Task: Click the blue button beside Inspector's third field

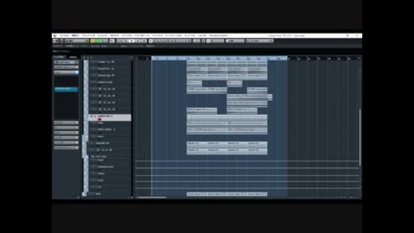Action: pyautogui.click(x=77, y=72)
